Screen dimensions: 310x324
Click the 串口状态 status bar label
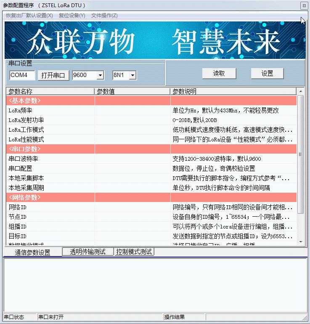[x=14, y=317]
